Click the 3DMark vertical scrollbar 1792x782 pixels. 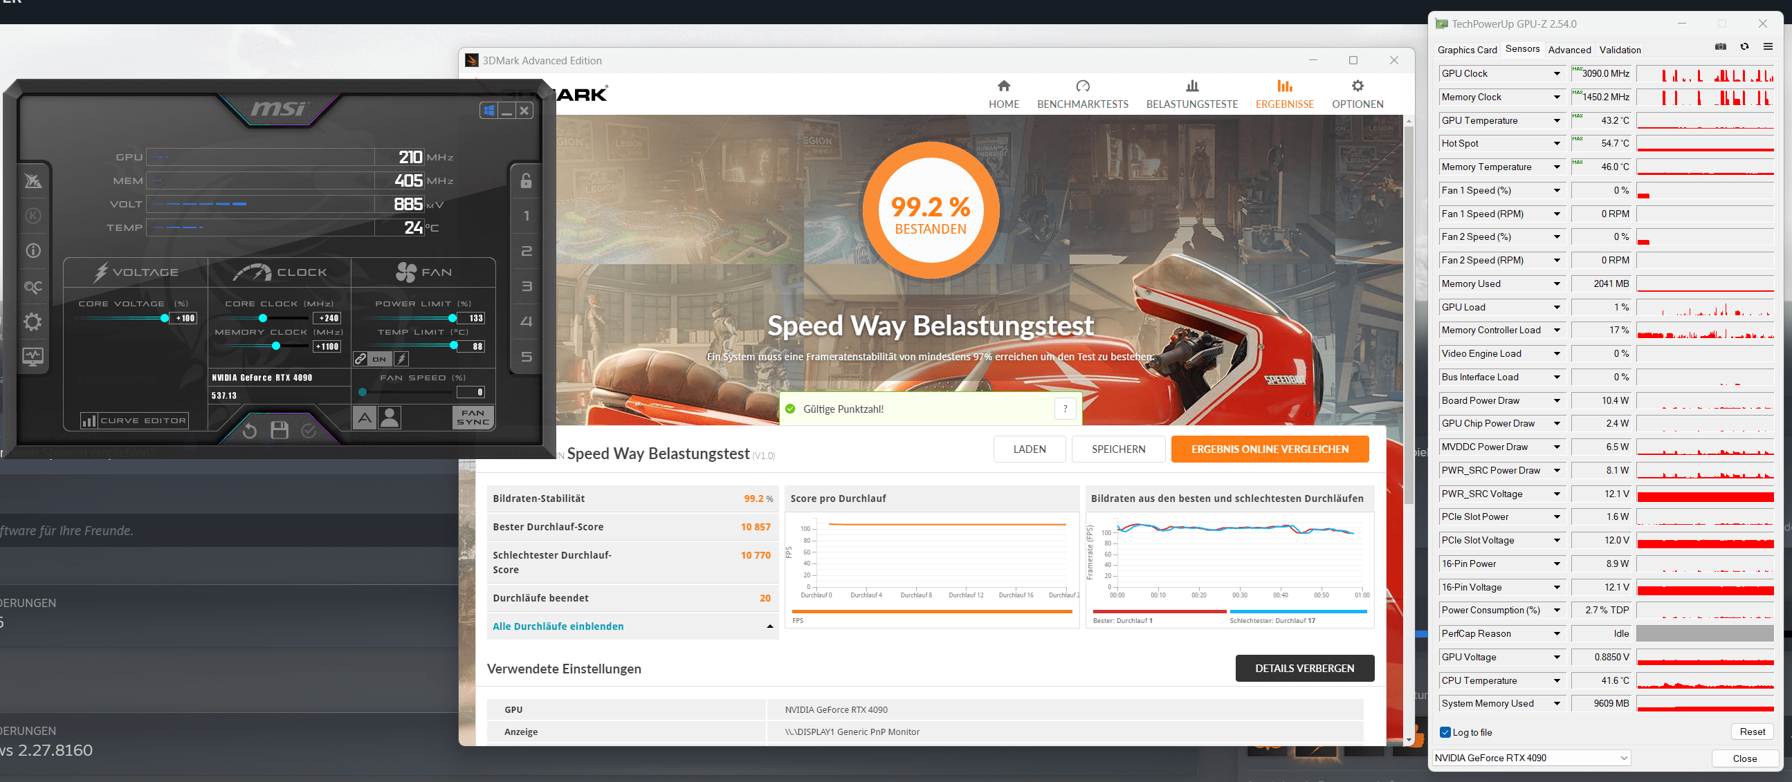[1409, 313]
